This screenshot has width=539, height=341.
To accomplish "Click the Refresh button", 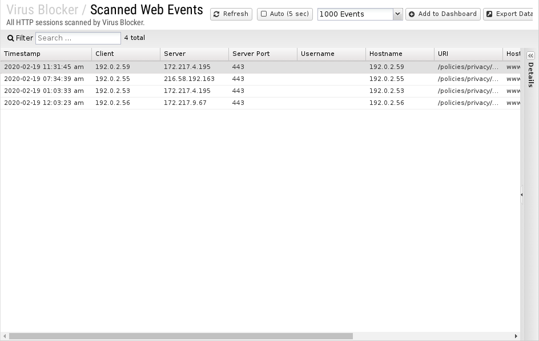I will [231, 14].
